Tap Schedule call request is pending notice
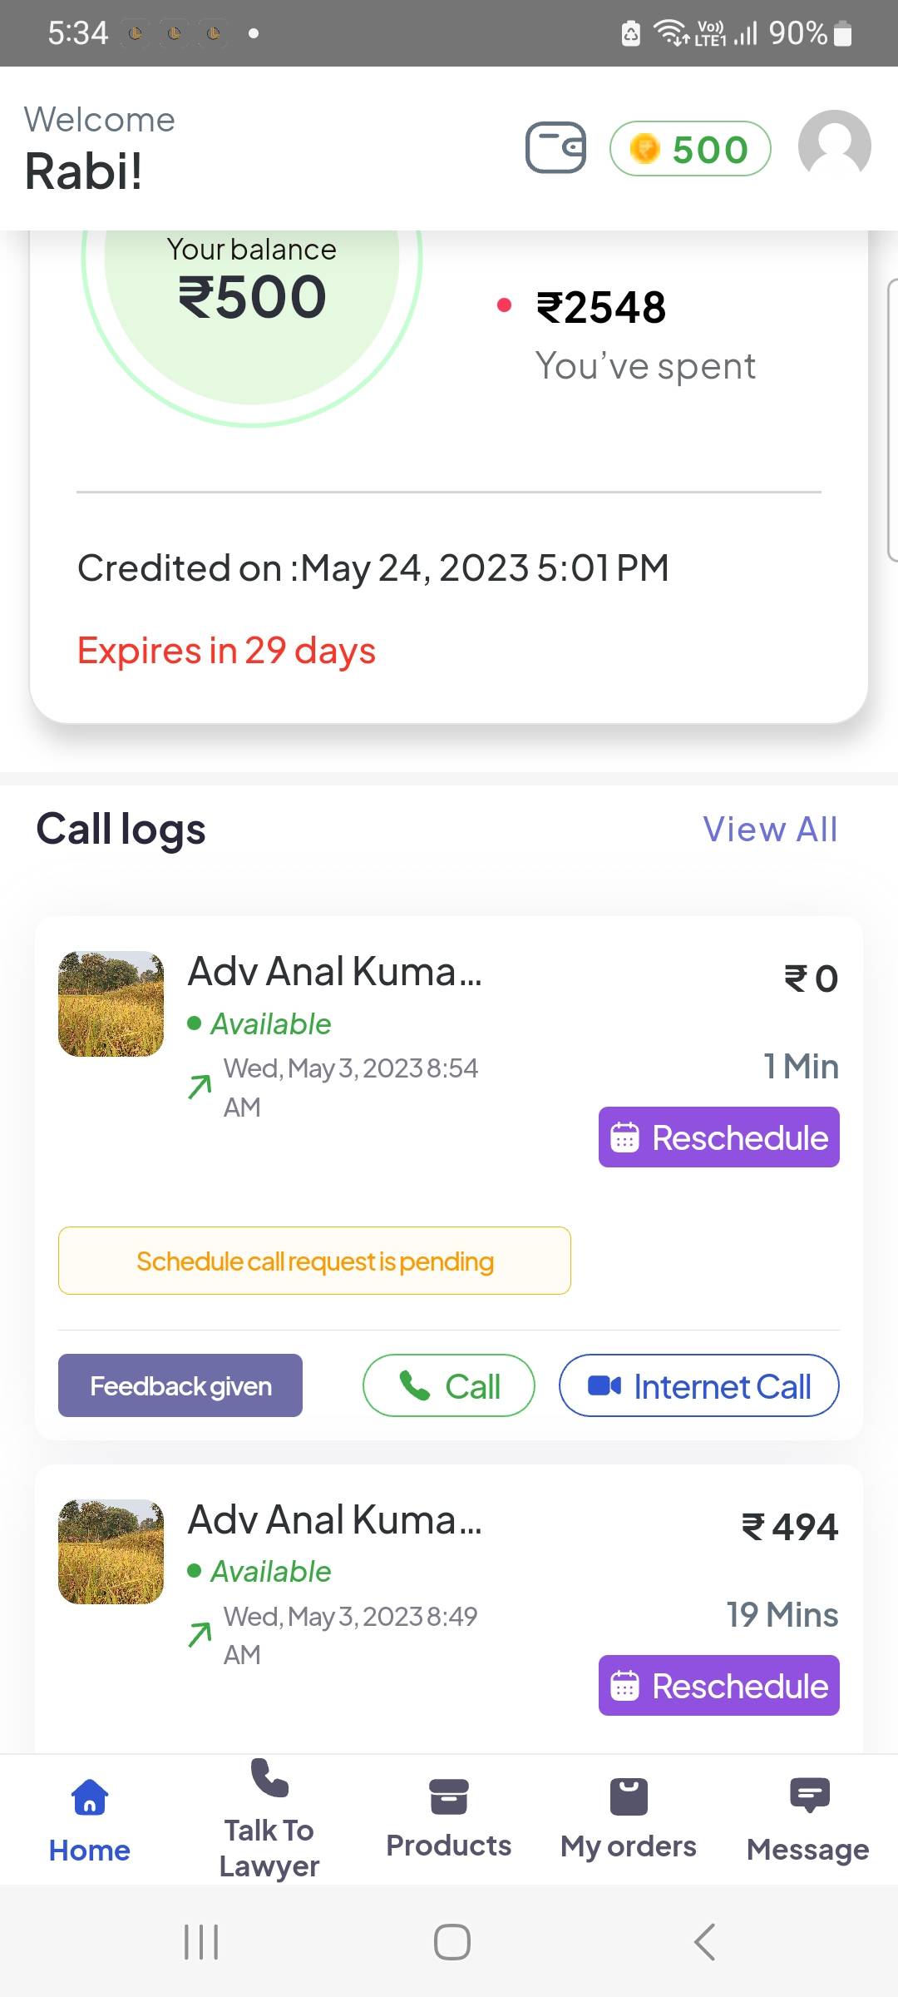The image size is (898, 1997). coord(314,1261)
